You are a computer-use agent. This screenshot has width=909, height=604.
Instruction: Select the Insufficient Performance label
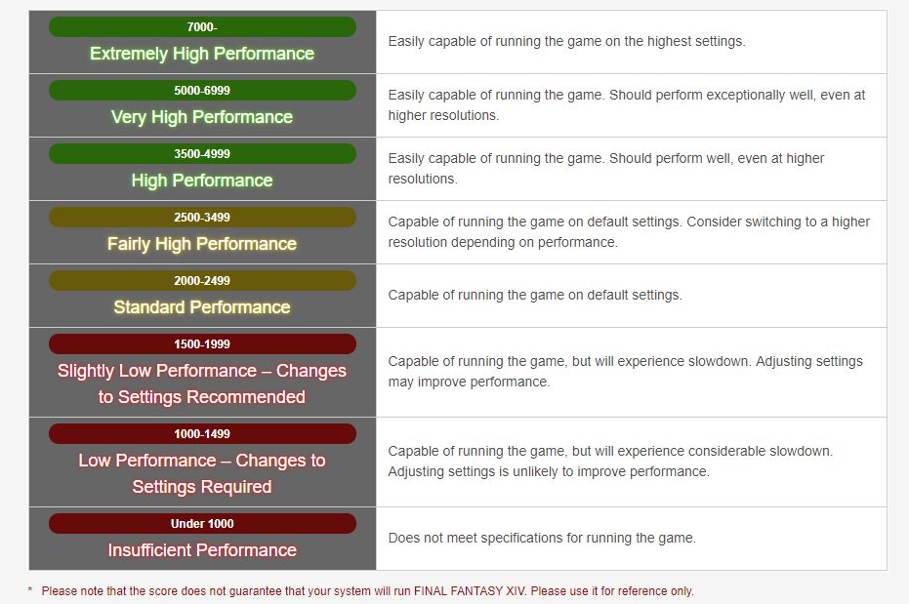(202, 550)
